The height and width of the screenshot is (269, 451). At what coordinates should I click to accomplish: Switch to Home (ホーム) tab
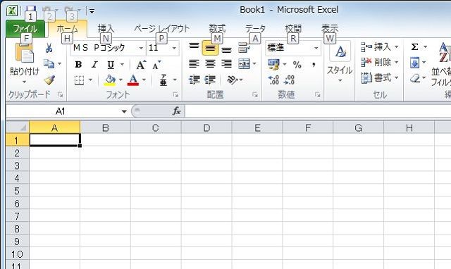[68, 29]
